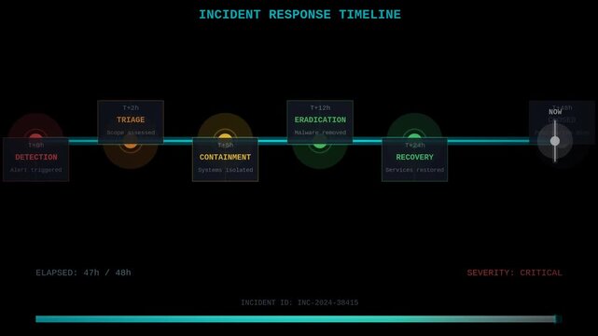Click the ELAPSED: 47h / 48h readout

(83, 273)
